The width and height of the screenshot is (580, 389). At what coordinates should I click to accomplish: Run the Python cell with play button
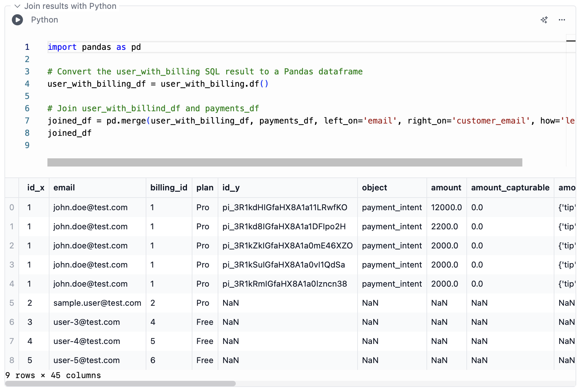[17, 20]
